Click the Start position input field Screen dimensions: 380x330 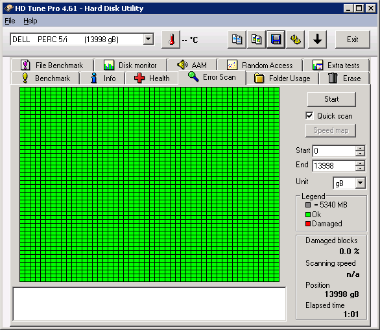334,151
